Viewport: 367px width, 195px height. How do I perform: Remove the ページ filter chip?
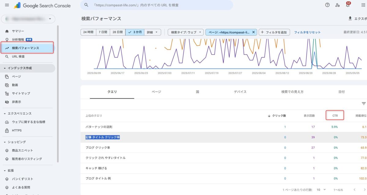pyautogui.click(x=253, y=32)
